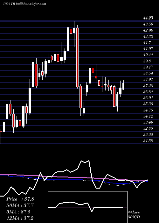Click the 41.07 price axis label
This screenshot has width=159, height=223.
coord(148,49)
